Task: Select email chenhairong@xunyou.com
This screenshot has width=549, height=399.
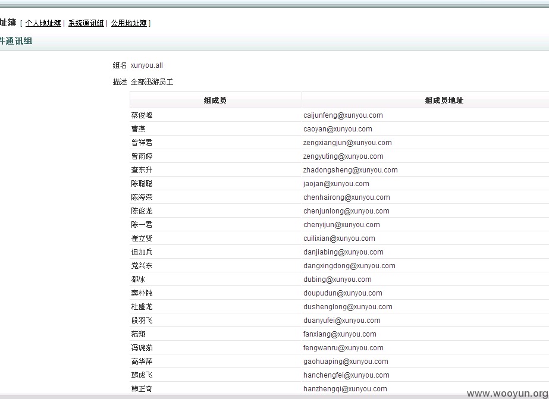Action: click(x=347, y=197)
